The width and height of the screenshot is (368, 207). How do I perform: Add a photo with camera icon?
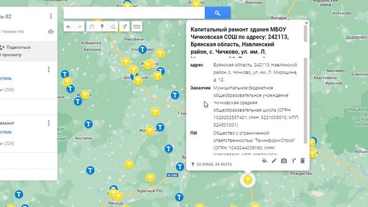coord(283,161)
